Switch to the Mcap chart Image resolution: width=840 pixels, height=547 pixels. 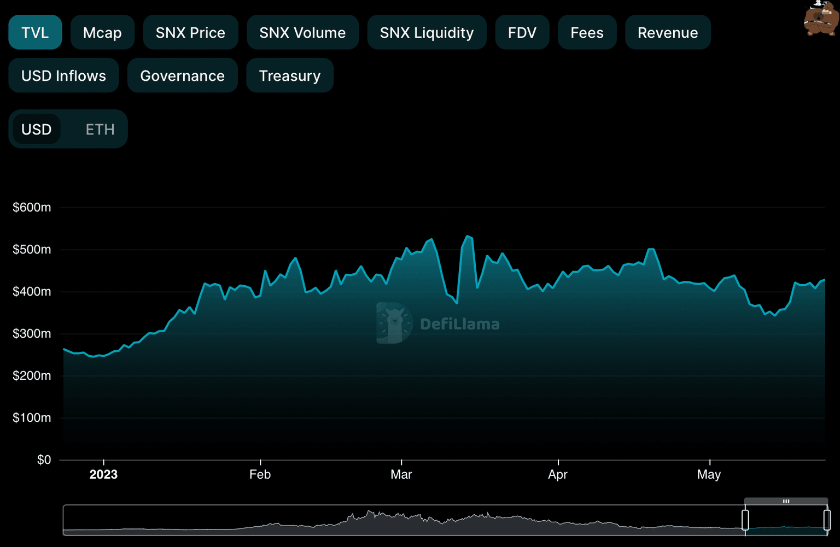(102, 32)
